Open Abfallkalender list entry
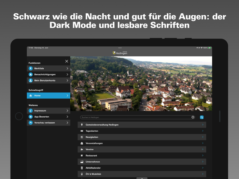 pos(142,168)
